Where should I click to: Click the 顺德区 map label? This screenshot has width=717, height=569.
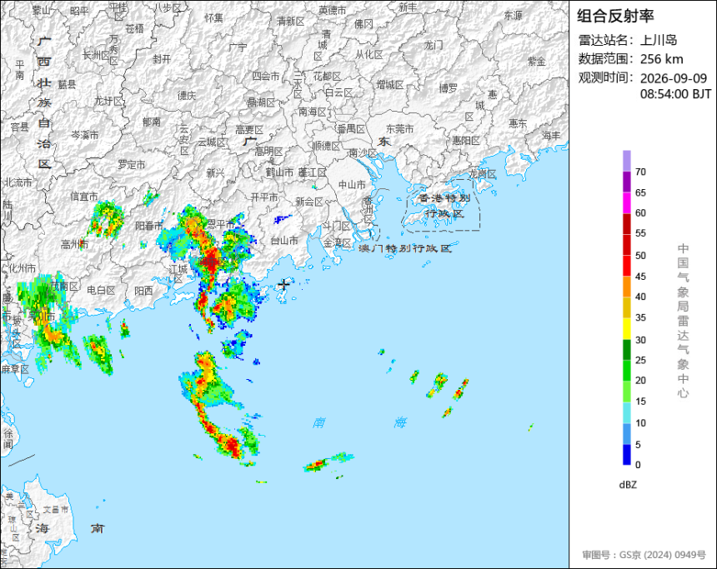tap(327, 145)
